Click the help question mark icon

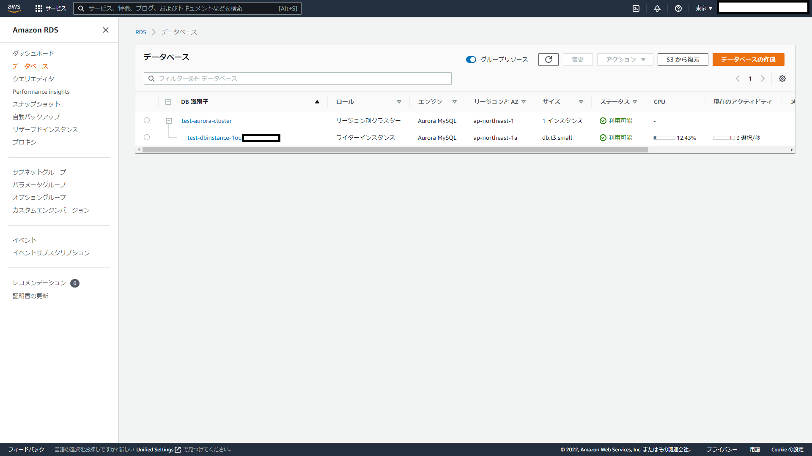click(678, 8)
